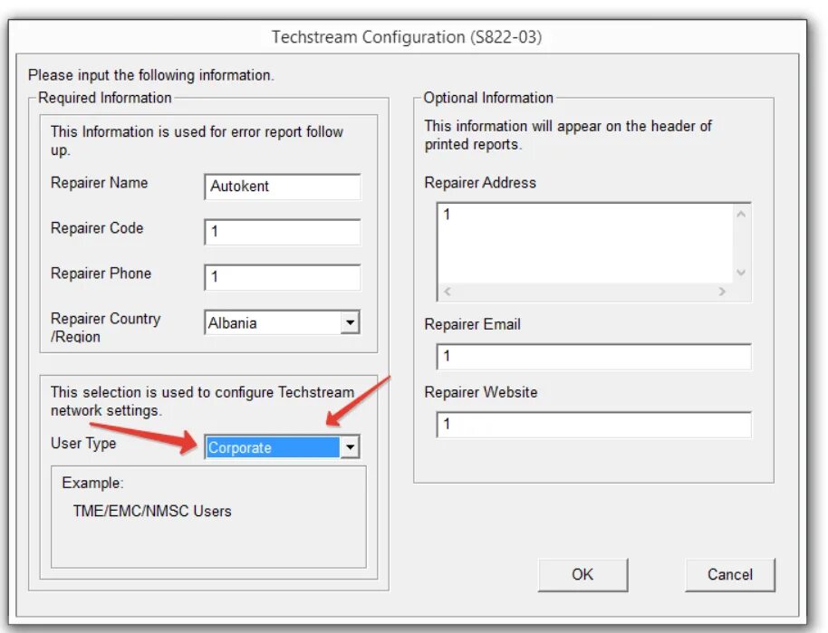Click the "Repairer Address" label
Viewport: 828px width, 633px height.
480,183
